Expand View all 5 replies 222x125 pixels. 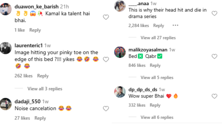point(157,78)
